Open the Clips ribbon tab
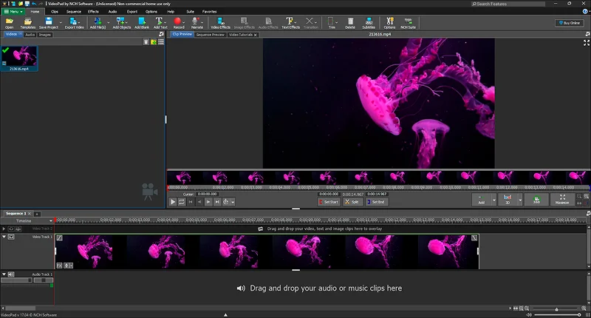 tap(55, 12)
